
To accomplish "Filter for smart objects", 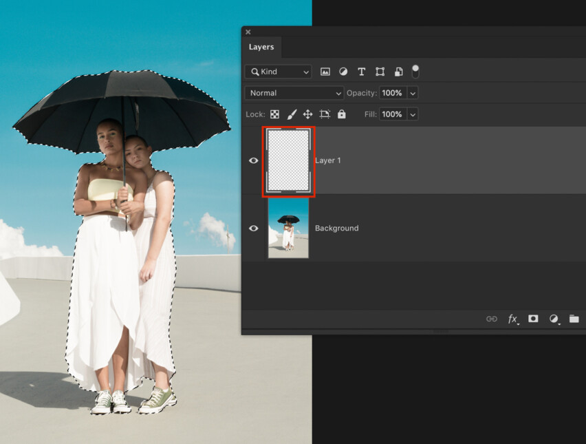I will pos(398,72).
